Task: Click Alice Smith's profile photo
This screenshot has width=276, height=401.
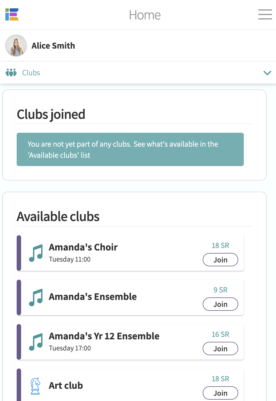Action: (16, 46)
